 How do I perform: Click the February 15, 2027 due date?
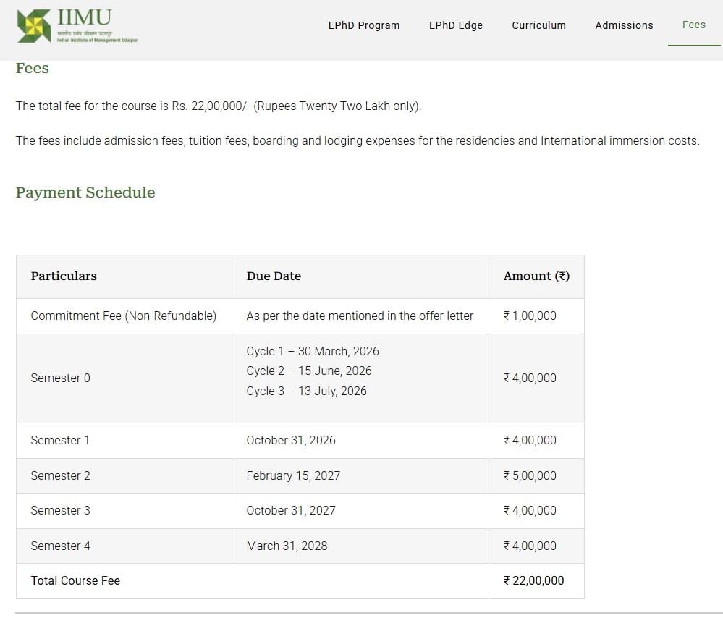tap(292, 475)
